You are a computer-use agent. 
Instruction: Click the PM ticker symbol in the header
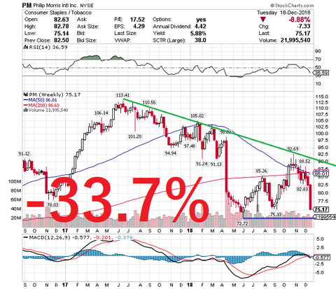[27, 5]
